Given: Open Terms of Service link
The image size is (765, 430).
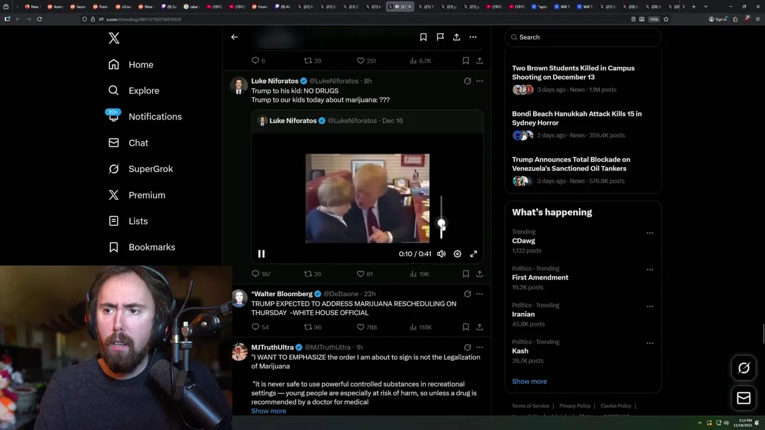Looking at the screenshot, I should click(530, 406).
